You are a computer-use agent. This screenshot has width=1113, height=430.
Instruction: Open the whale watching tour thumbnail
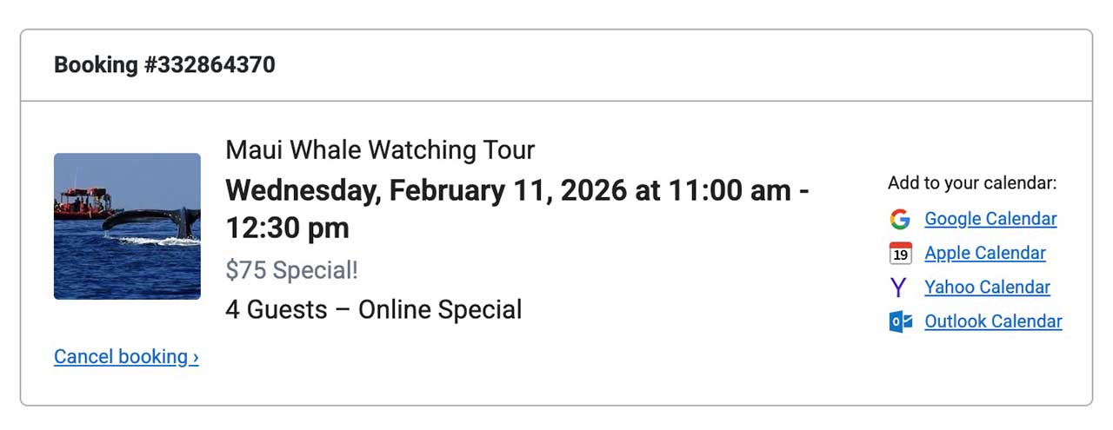pos(127,227)
